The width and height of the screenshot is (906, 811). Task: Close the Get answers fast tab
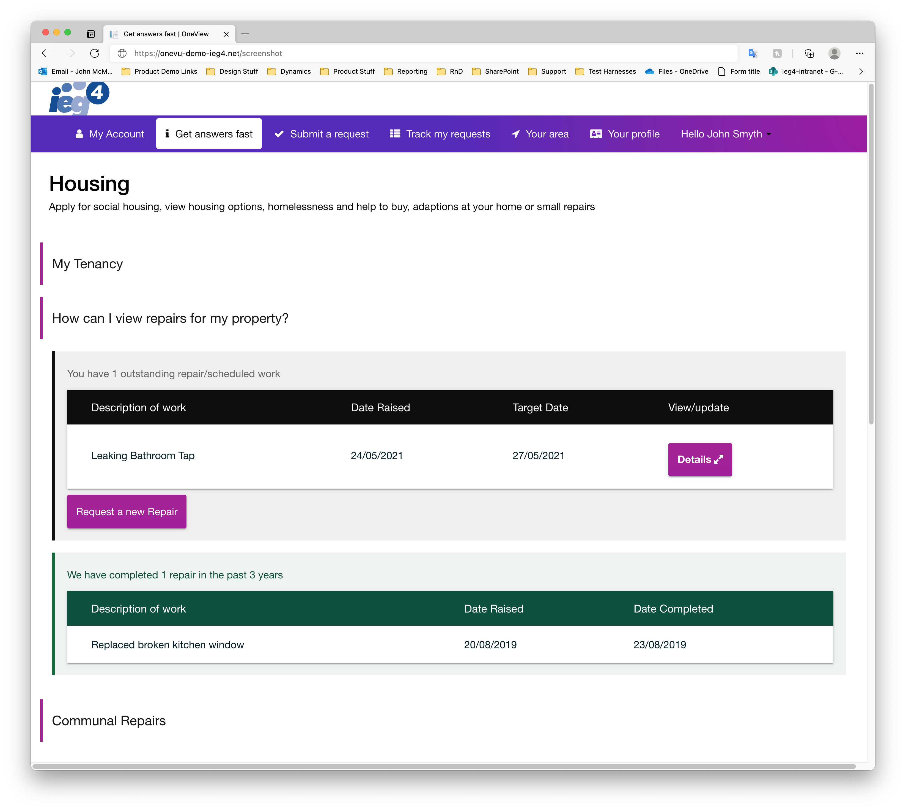coord(226,34)
